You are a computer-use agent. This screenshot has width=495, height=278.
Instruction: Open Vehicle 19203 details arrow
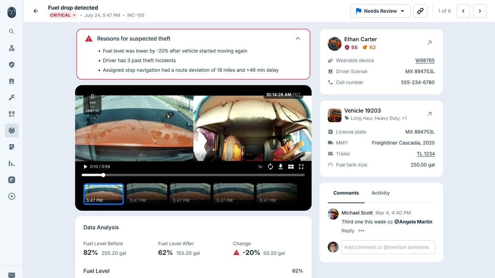(x=429, y=114)
